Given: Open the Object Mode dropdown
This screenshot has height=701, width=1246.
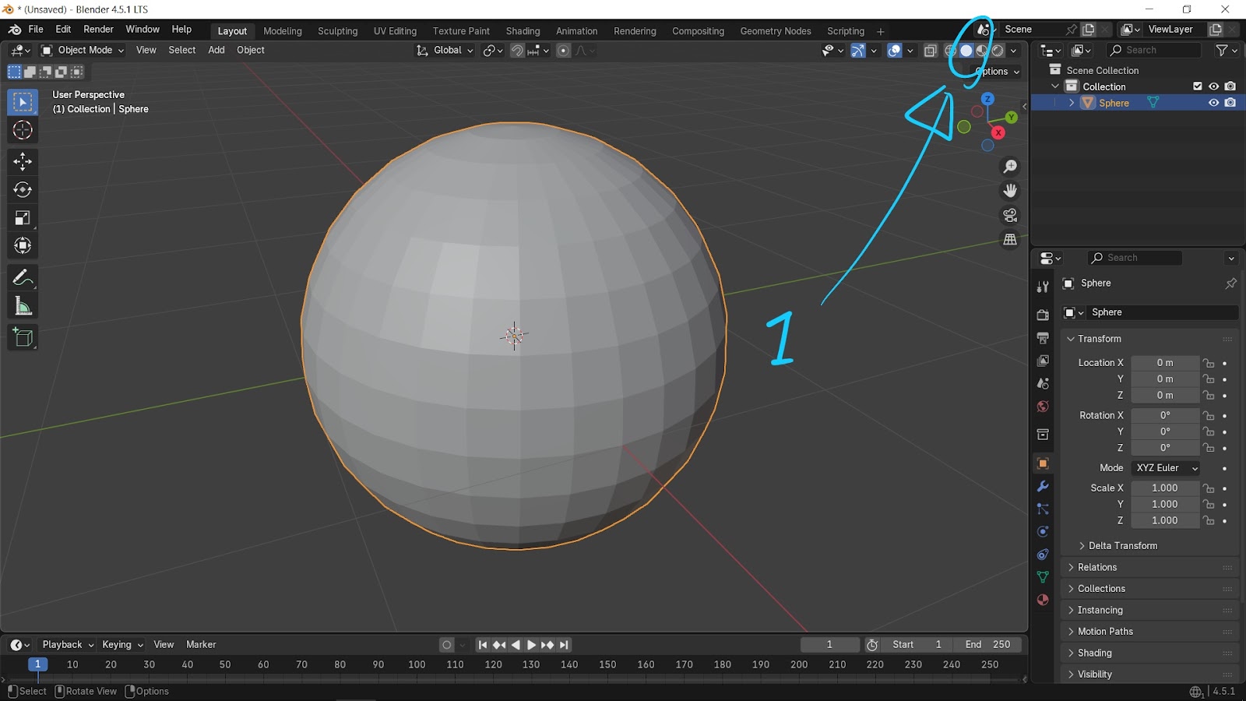Looking at the screenshot, I should [83, 50].
